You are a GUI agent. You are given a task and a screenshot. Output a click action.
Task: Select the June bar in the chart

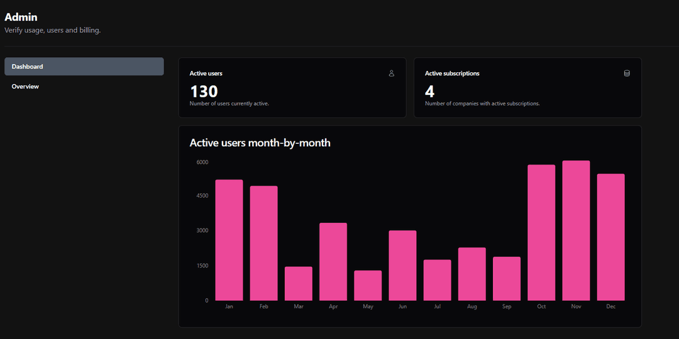point(402,266)
